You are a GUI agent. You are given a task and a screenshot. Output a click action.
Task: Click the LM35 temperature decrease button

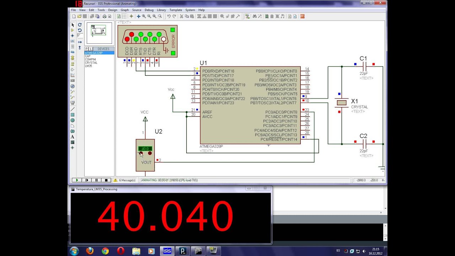coord(140,153)
